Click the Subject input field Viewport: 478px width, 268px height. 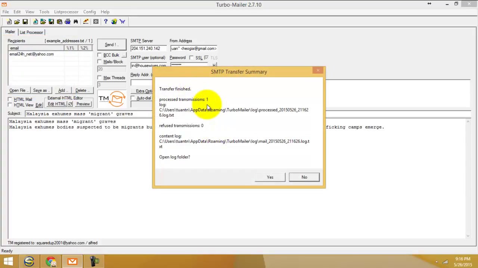[x=248, y=114]
